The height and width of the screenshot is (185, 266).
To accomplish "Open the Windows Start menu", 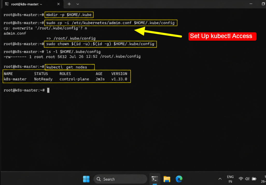I will point(86,179).
